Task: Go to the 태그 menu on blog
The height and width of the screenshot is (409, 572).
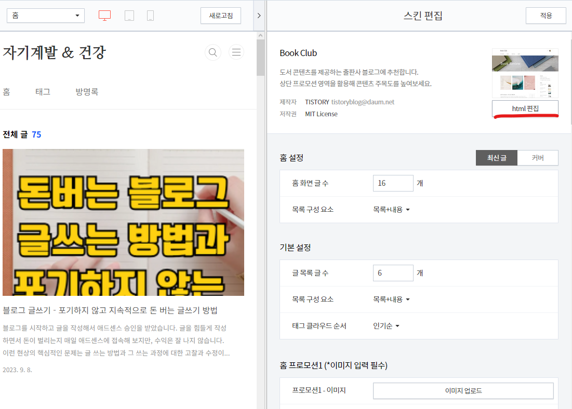Action: (43, 91)
